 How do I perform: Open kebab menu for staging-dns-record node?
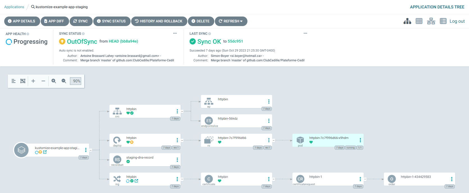click(x=177, y=160)
